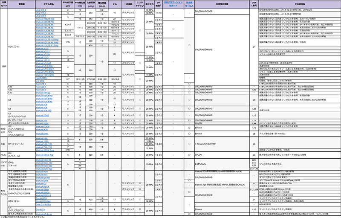The height and width of the screenshot is (218, 341).
Task: Open the Wakosil 10SIL link
Action: click(42, 141)
